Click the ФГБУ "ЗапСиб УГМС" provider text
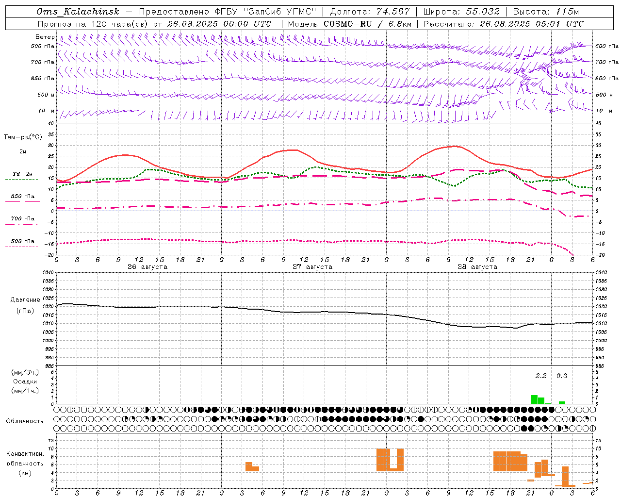Viewport: 621px width, 497px height. [265, 12]
